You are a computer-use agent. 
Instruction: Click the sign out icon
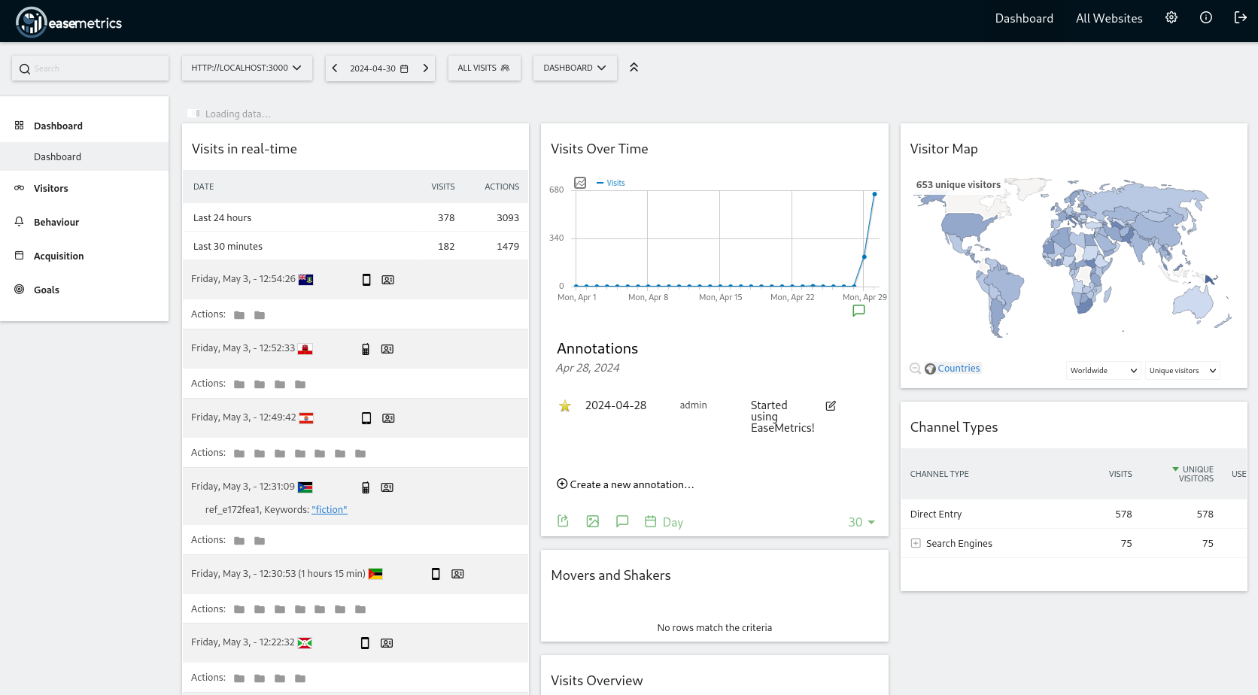click(1241, 17)
